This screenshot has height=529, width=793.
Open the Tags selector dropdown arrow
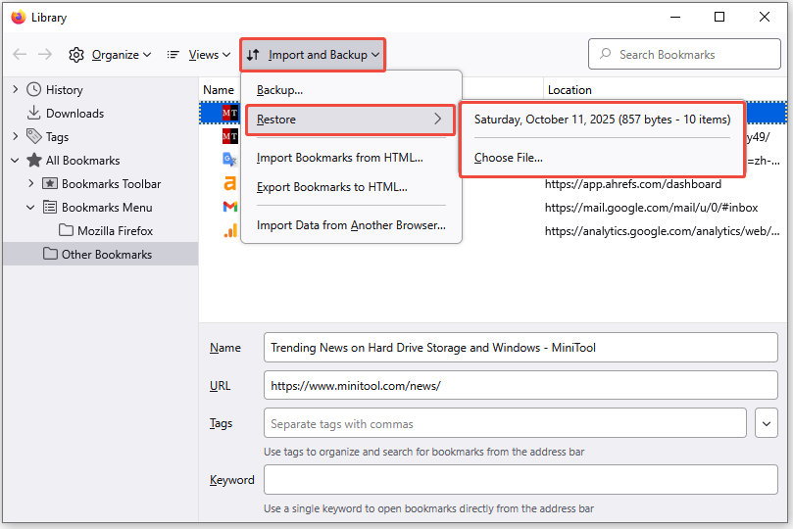767,423
